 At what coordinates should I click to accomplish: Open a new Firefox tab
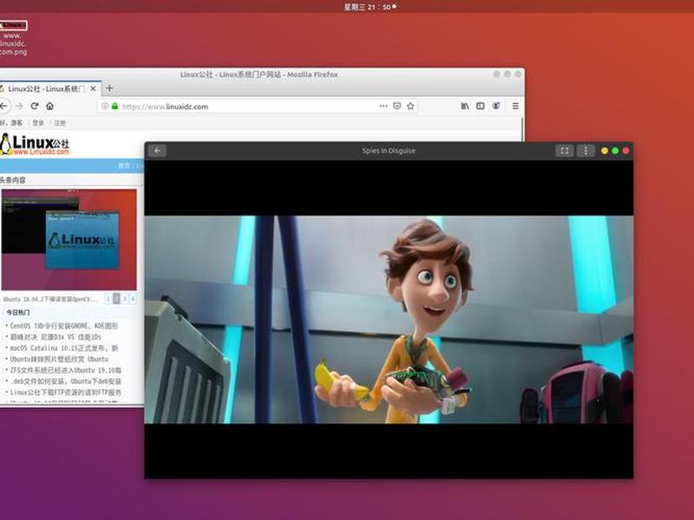[109, 88]
